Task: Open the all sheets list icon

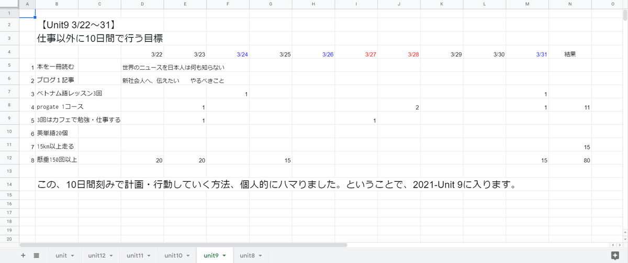Action: 37,255
